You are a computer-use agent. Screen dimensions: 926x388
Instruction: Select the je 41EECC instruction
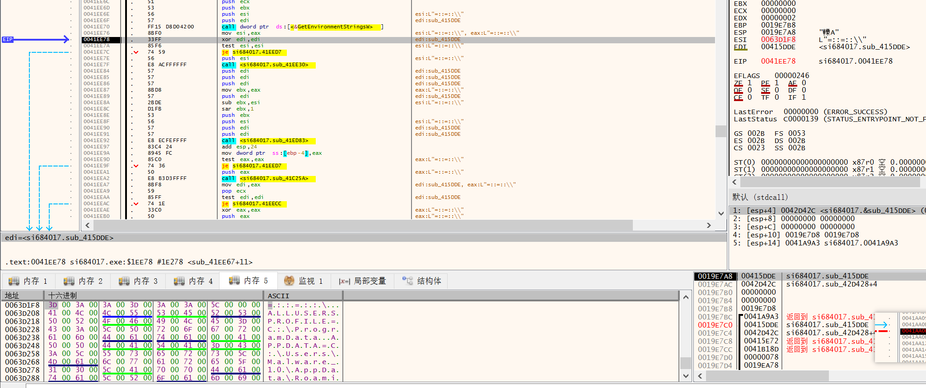398,204
